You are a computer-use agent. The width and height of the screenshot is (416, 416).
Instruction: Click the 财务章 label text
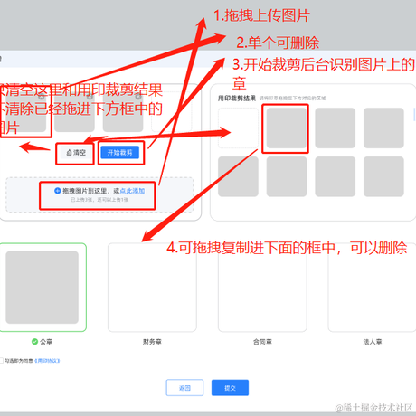tap(152, 342)
